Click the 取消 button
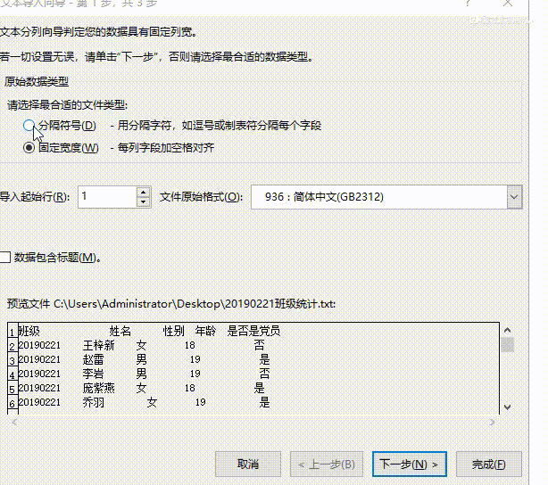This screenshot has height=485, width=548. 248,464
